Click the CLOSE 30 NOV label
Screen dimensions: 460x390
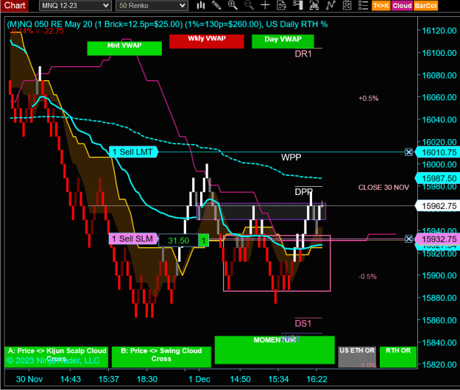[x=383, y=188]
